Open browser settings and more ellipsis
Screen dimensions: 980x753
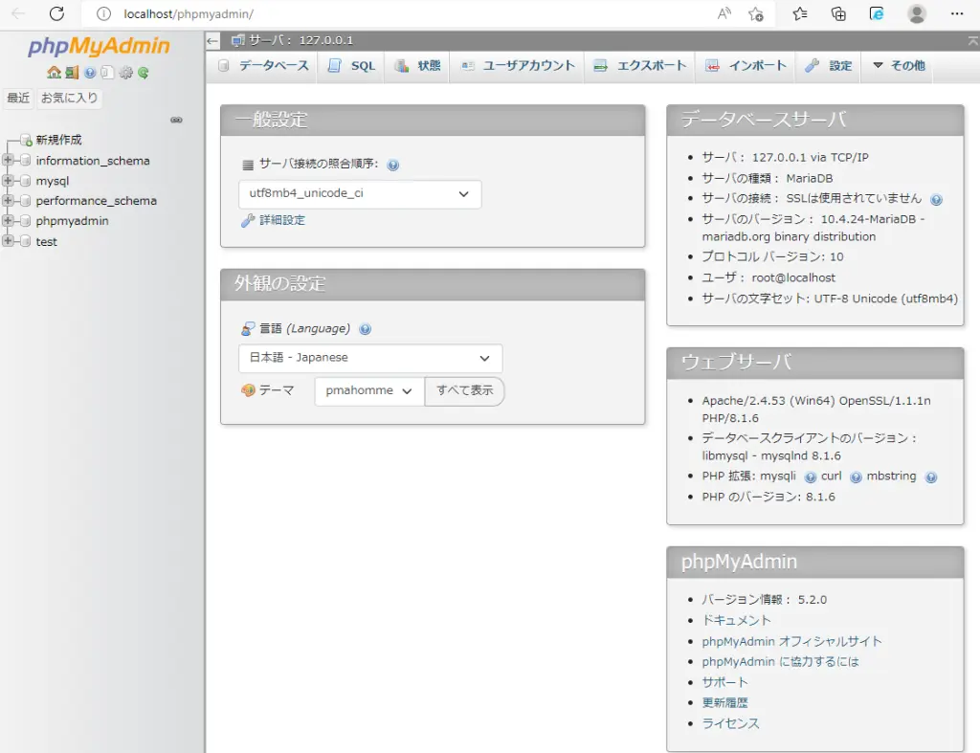coord(956,13)
